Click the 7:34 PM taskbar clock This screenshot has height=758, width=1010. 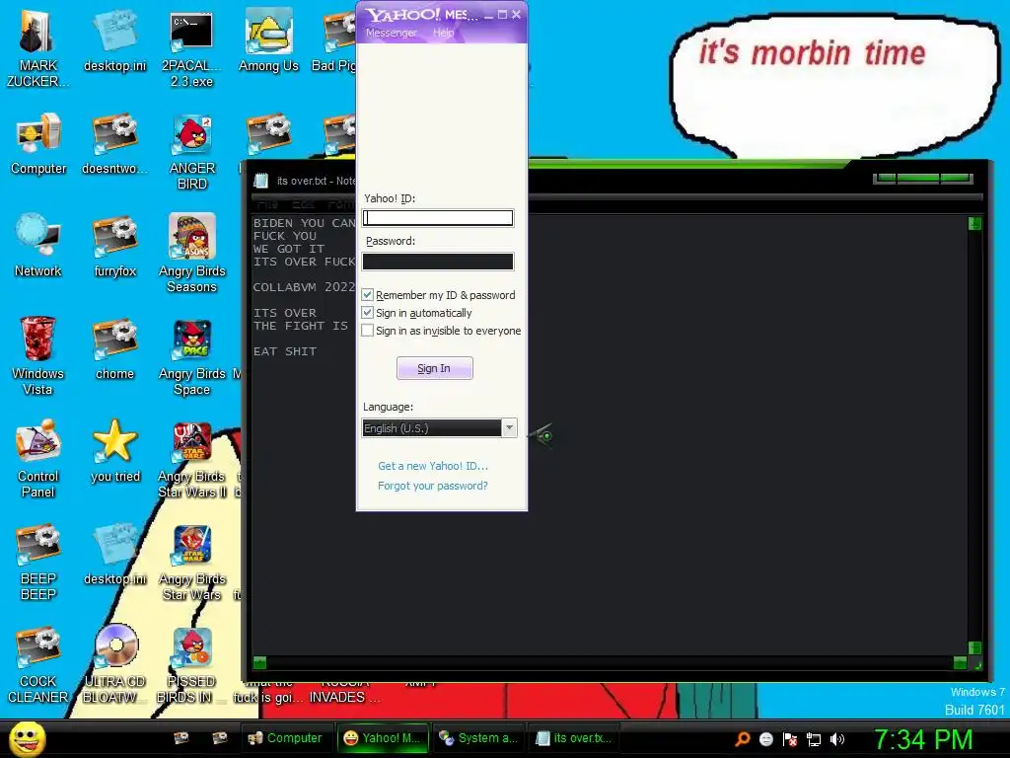[x=923, y=739]
